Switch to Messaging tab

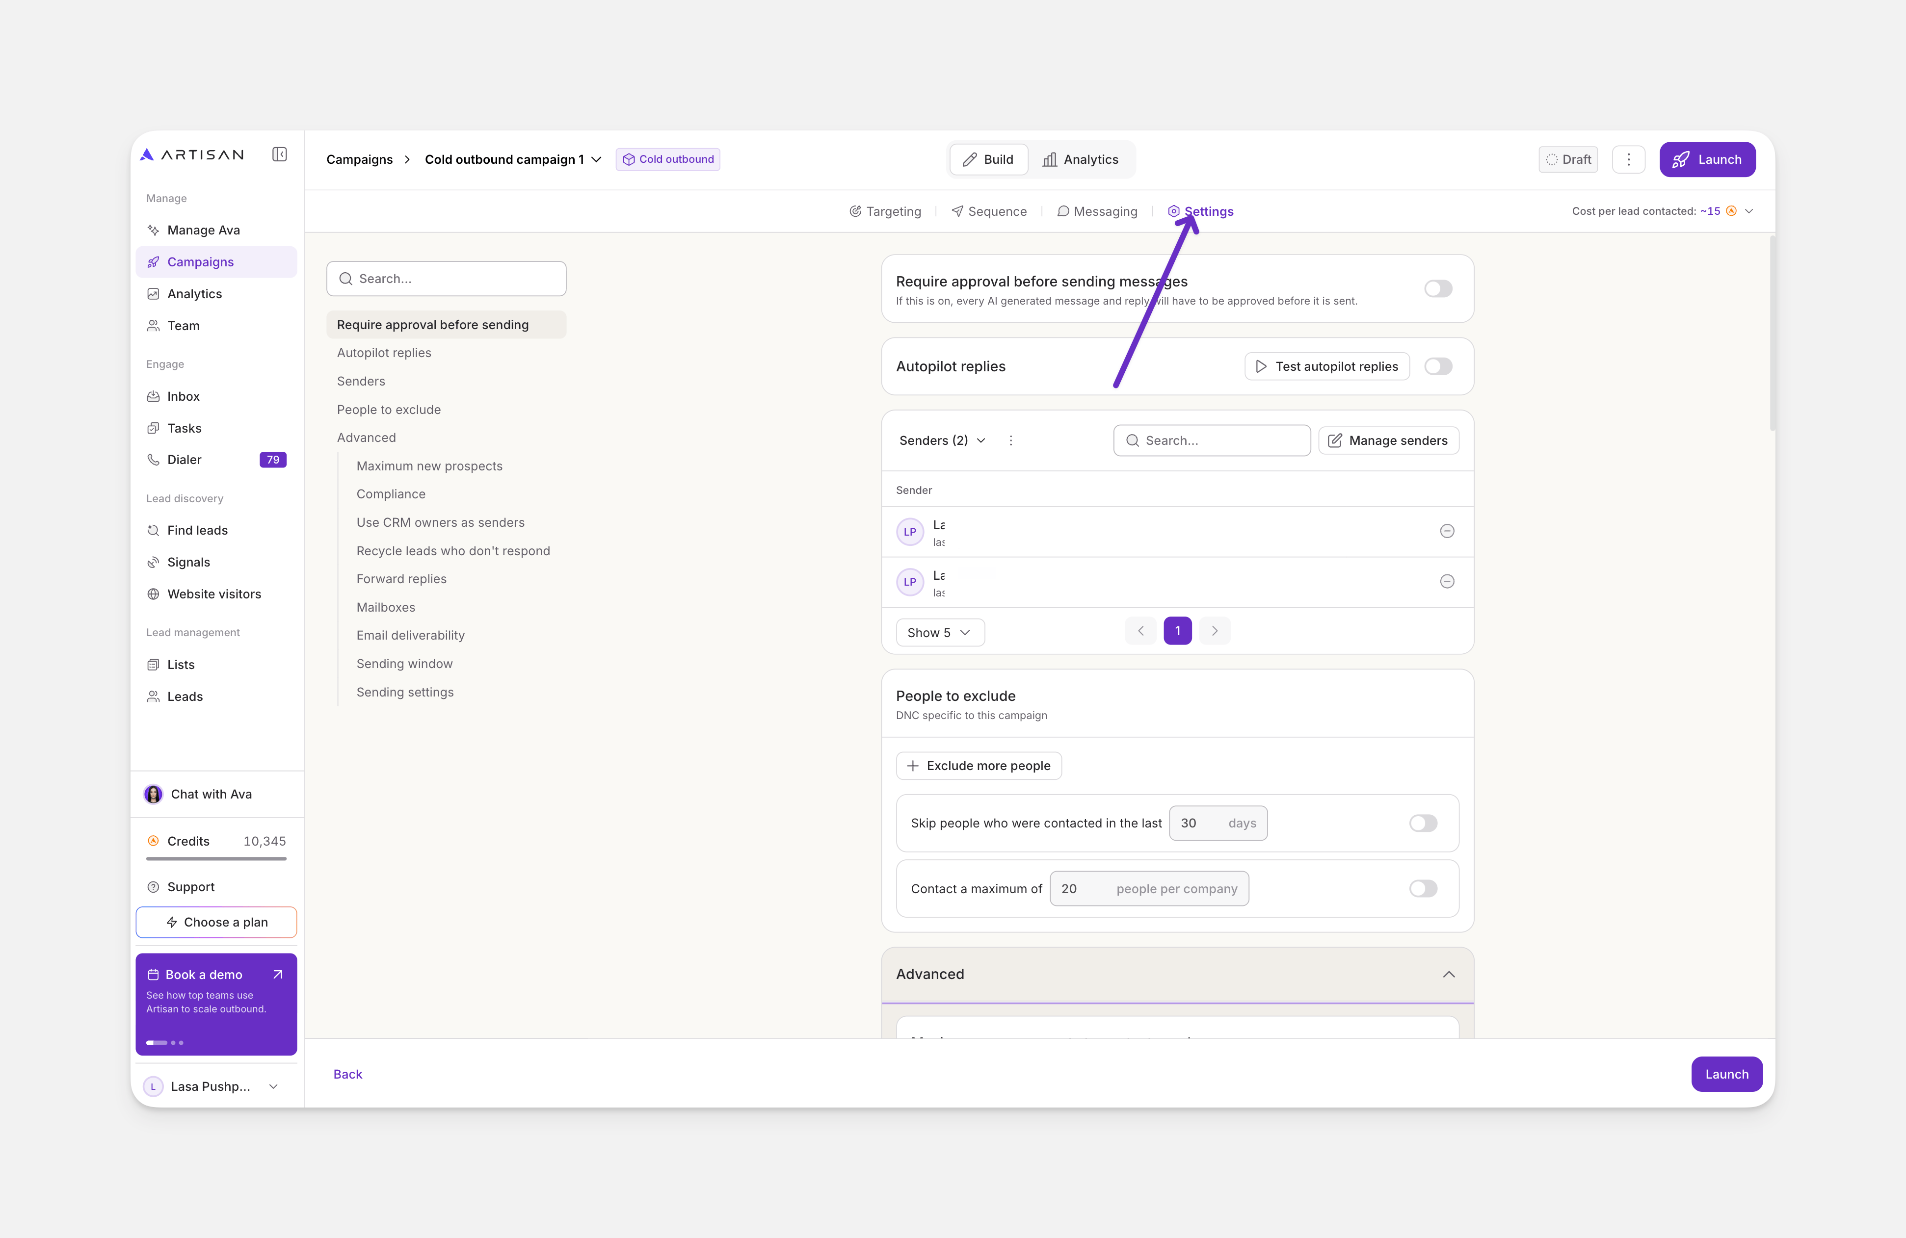(1097, 211)
